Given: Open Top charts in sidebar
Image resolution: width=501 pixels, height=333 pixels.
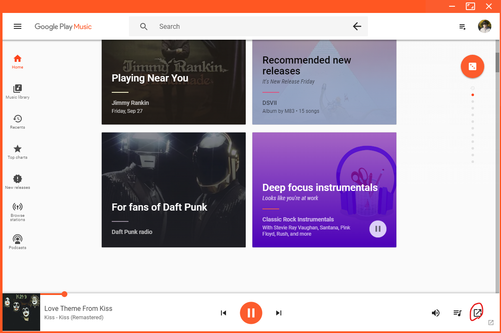Looking at the screenshot, I should click(18, 152).
